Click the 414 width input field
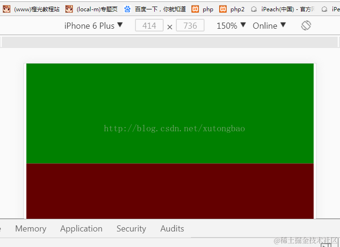340x247 pixels. coord(149,25)
